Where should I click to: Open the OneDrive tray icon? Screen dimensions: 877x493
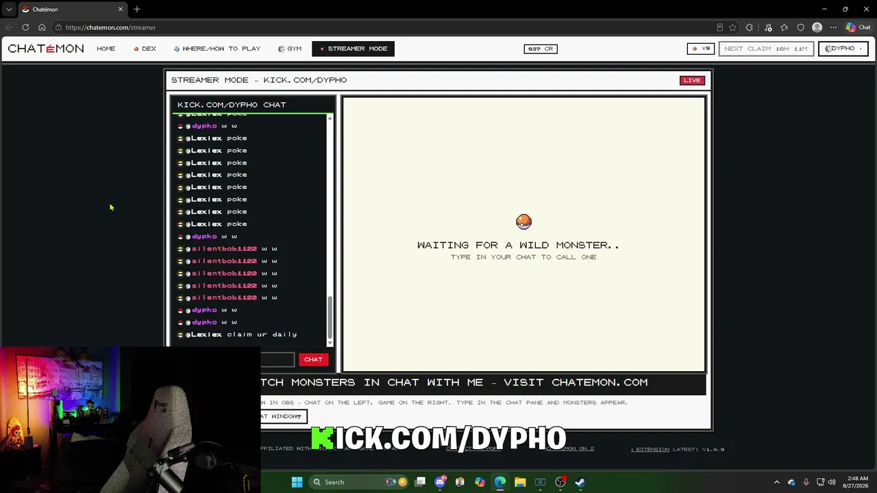point(791,482)
